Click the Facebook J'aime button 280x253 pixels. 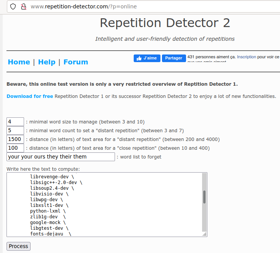(x=147, y=58)
